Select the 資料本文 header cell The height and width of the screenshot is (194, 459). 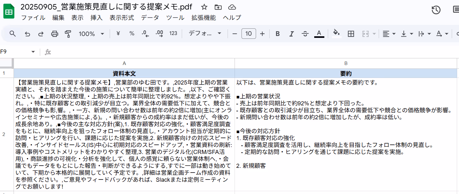[124, 73]
